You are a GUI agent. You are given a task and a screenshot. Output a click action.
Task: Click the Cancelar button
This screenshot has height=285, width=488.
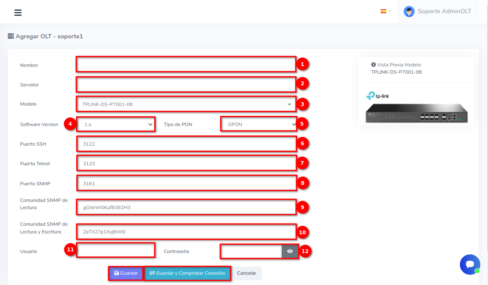(x=246, y=273)
